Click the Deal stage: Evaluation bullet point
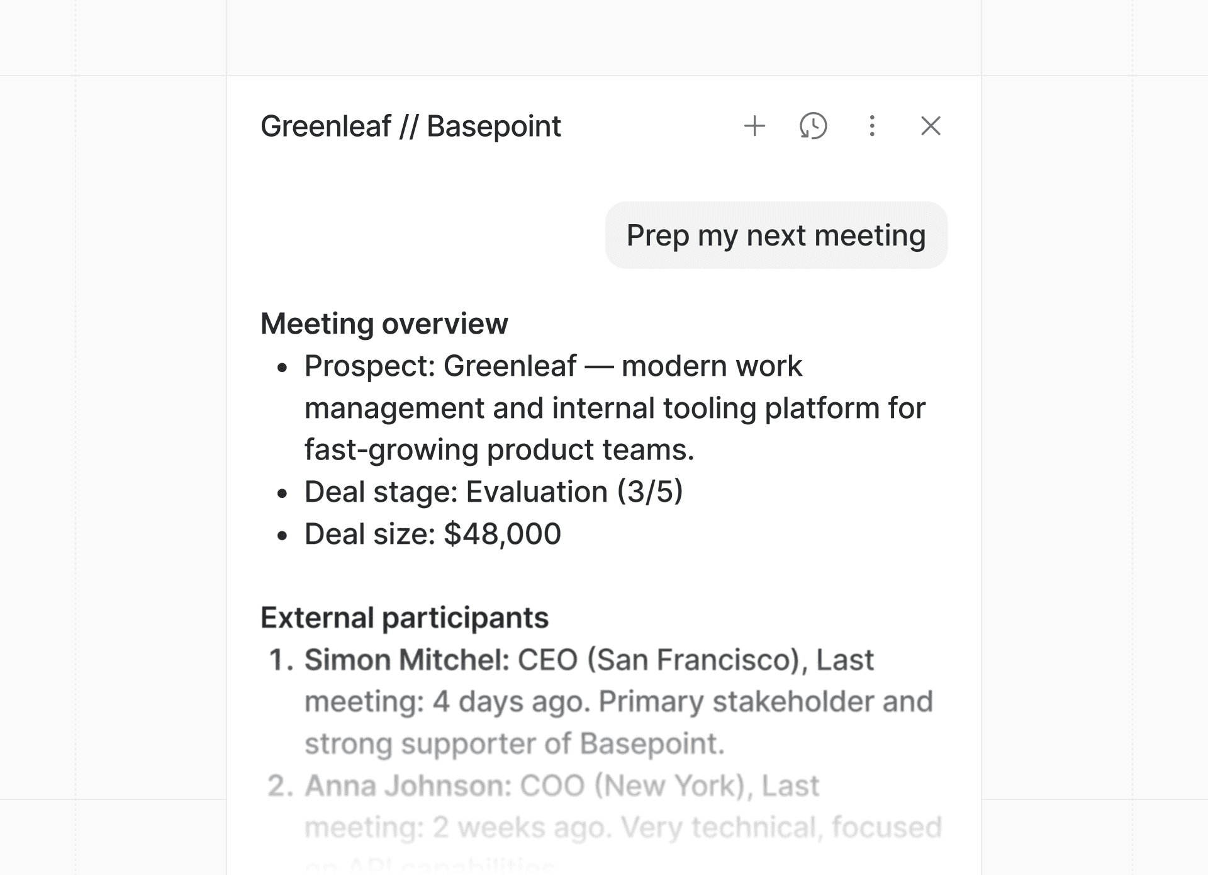1208x875 pixels. pyautogui.click(x=495, y=492)
